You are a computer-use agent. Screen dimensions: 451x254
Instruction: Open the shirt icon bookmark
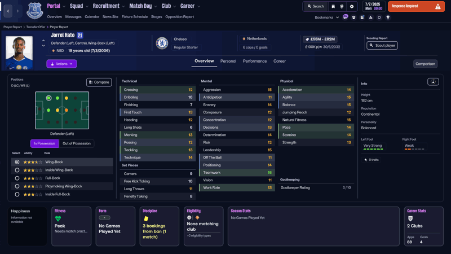(x=354, y=17)
